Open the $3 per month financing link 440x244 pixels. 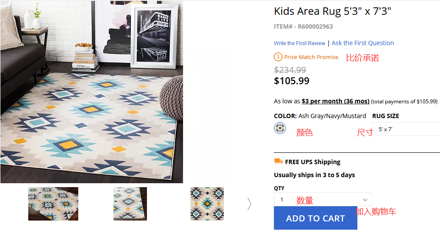click(x=335, y=101)
